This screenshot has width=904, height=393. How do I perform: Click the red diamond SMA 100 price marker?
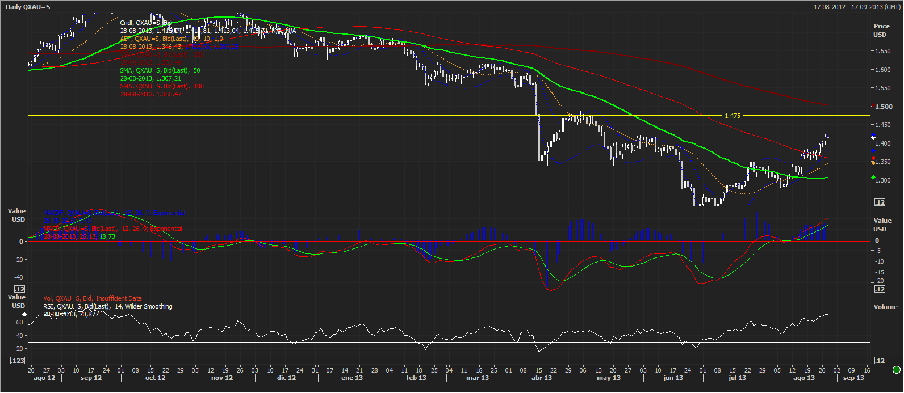click(873, 158)
